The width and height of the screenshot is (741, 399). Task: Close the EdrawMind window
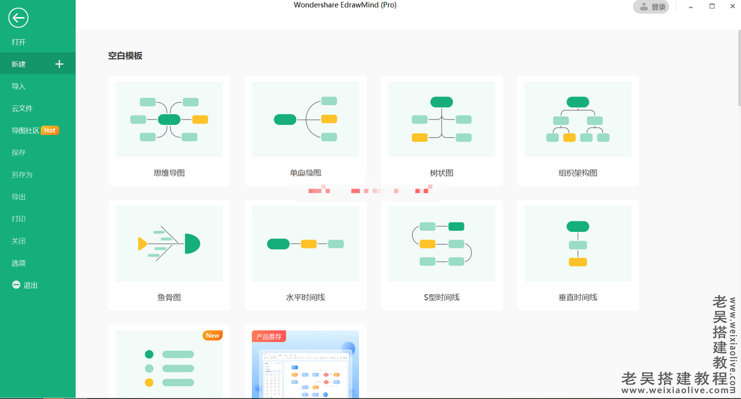pos(732,6)
